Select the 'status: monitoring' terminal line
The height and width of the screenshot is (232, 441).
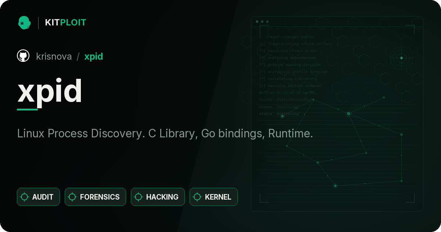(x=279, y=114)
